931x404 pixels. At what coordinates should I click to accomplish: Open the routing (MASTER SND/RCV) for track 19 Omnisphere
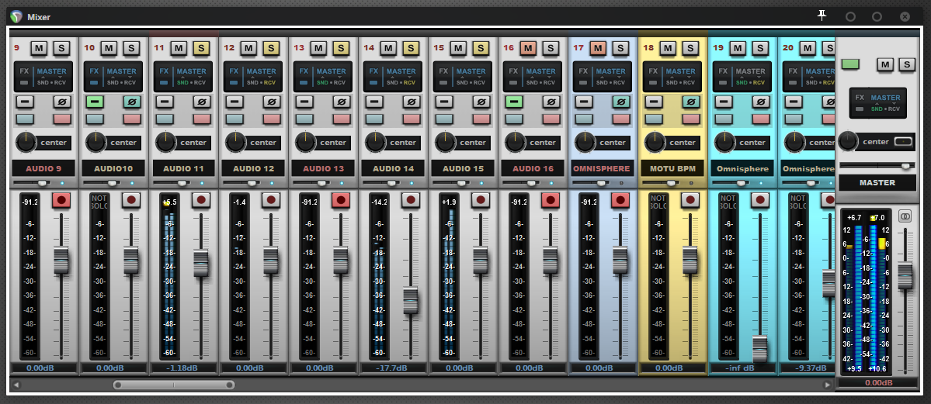(x=750, y=76)
